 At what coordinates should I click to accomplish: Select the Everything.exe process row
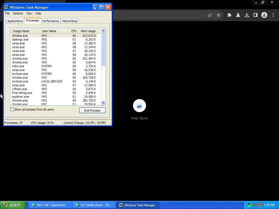(54, 93)
